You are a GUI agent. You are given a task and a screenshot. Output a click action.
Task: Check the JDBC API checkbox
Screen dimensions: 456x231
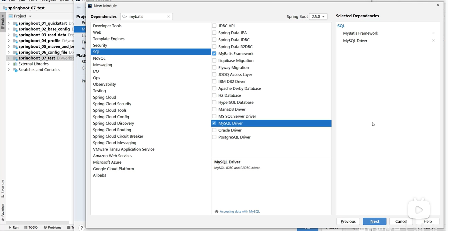coord(214,26)
